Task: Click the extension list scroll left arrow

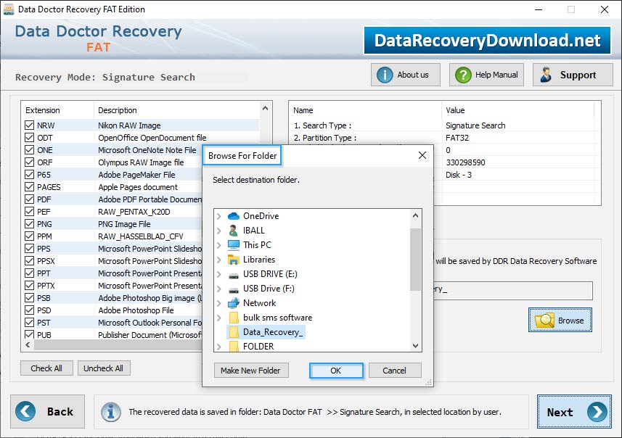Action: pyautogui.click(x=28, y=345)
